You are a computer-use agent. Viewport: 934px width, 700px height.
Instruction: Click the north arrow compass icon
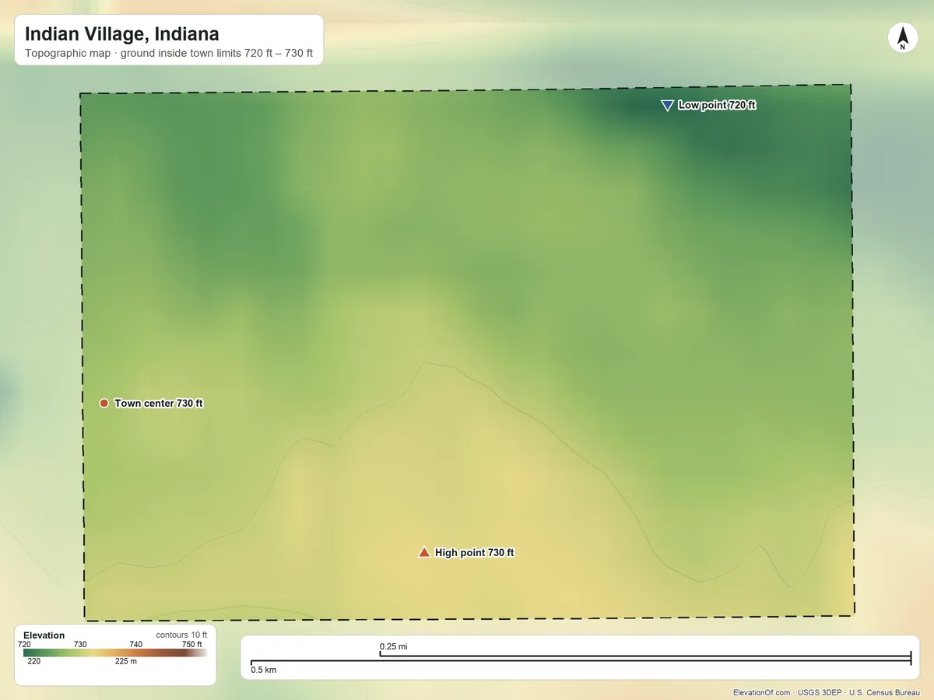click(x=902, y=38)
